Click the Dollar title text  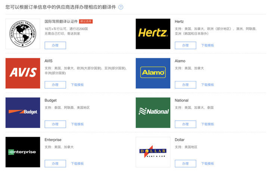point(179,140)
